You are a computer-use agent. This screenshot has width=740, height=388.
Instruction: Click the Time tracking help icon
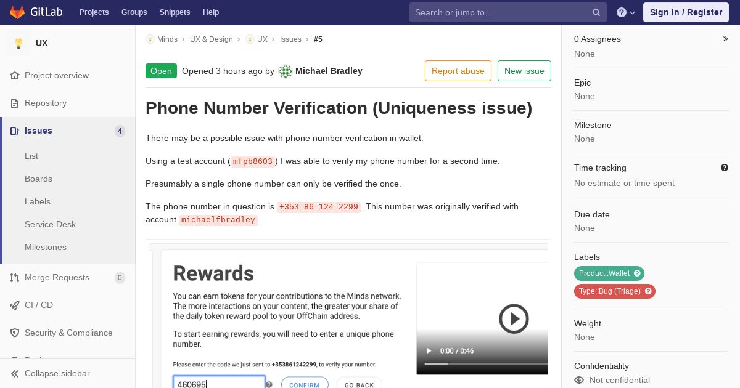[x=725, y=168]
